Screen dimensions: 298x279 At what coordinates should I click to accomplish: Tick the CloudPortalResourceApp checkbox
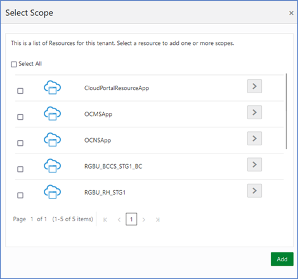(20, 91)
